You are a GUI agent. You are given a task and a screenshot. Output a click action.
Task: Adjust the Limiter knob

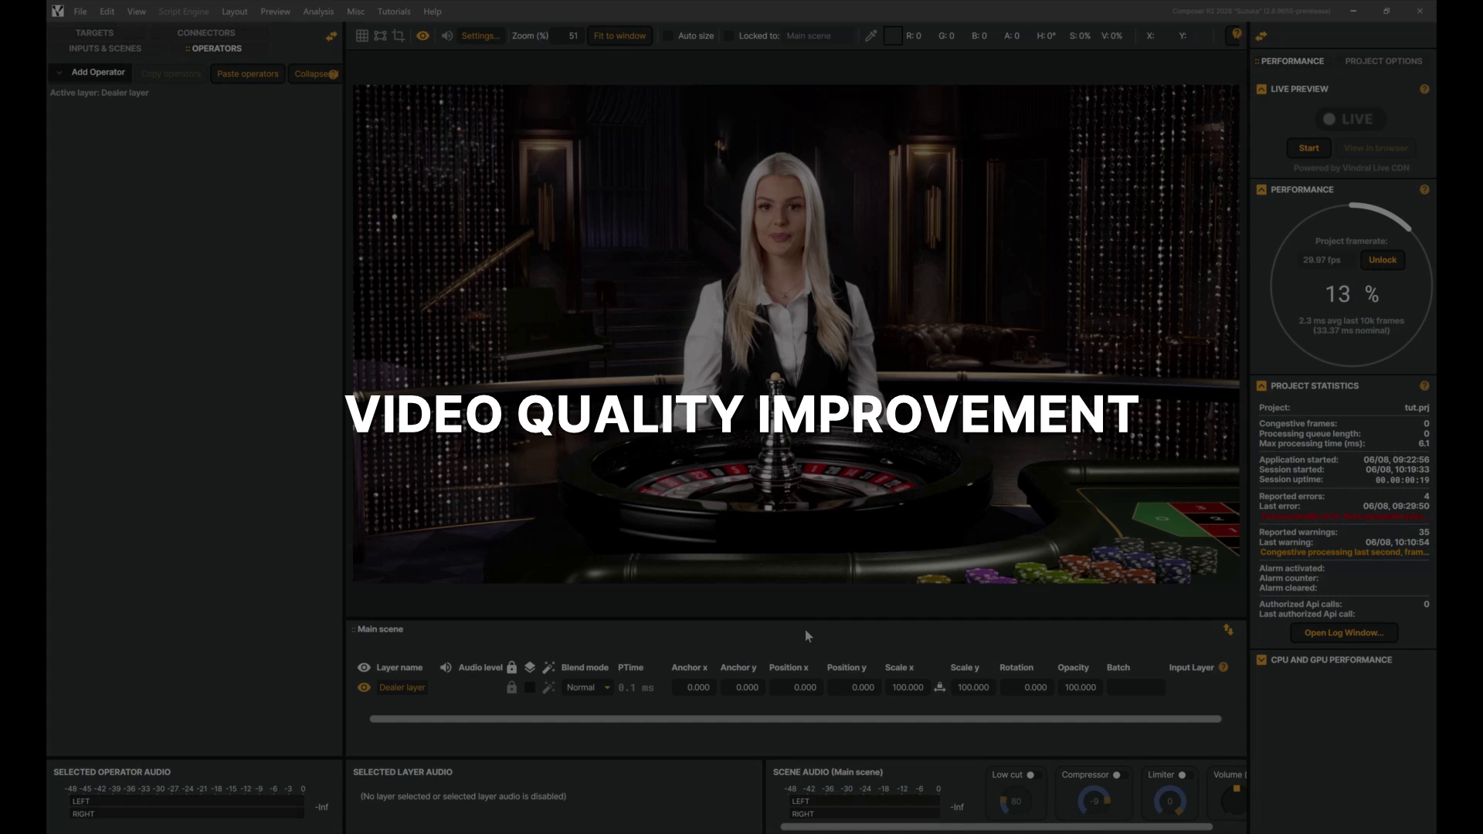pos(1169,802)
